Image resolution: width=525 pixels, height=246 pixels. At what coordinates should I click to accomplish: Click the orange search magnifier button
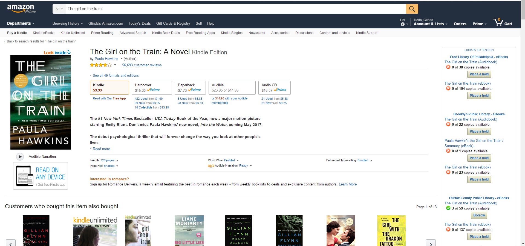tap(412, 9)
